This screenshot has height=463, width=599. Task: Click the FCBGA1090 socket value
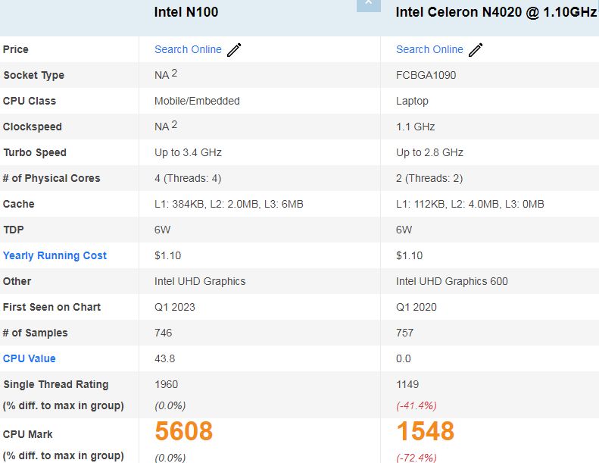coord(426,75)
